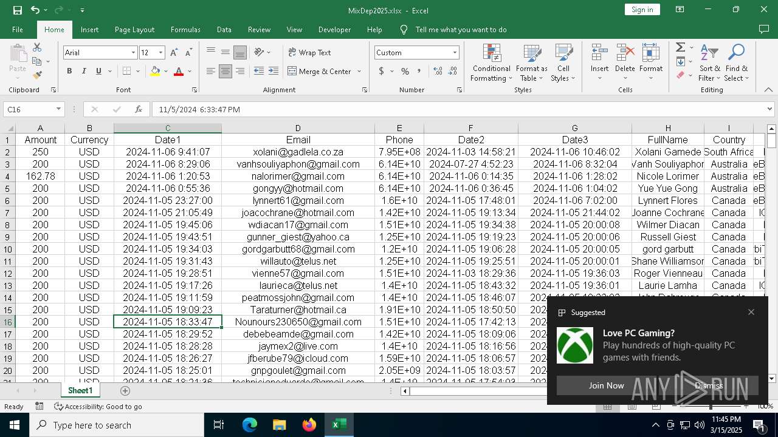Click the Decrease Indent icon
778x437 pixels.
point(258,71)
